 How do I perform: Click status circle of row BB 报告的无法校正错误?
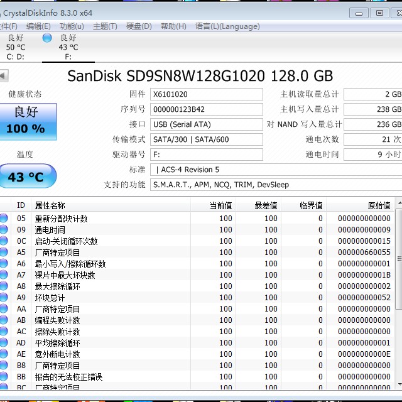[x=4, y=376]
